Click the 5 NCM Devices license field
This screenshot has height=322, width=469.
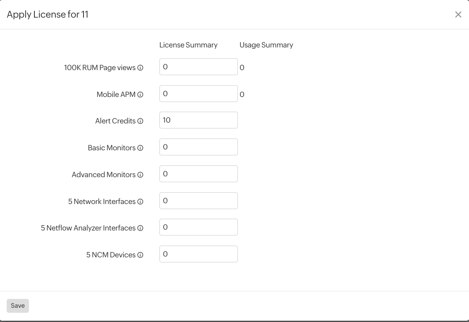[x=198, y=254]
